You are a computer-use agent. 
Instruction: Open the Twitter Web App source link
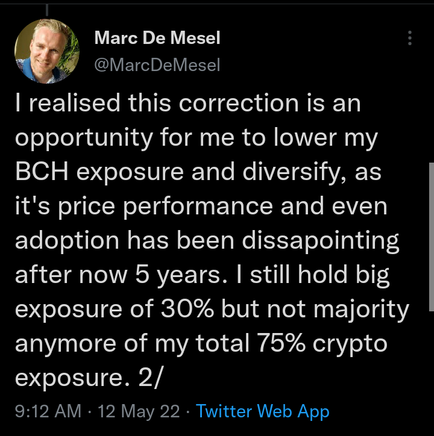[263, 411]
